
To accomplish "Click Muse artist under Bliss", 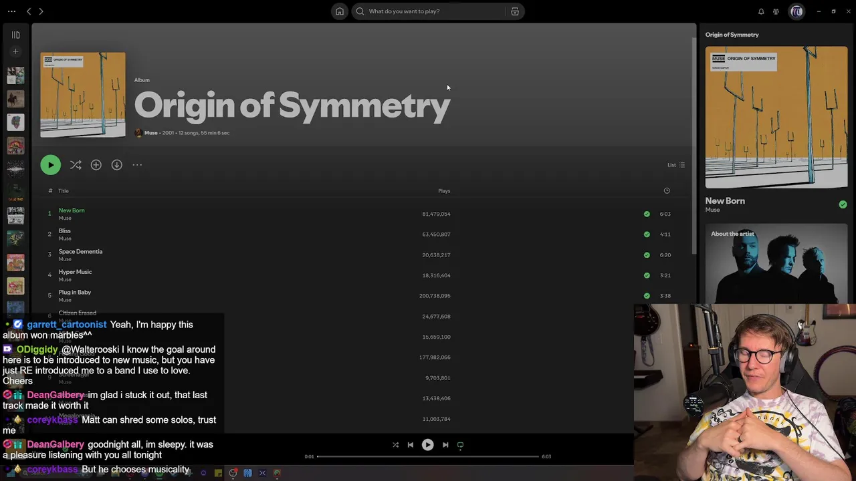I will [x=65, y=238].
